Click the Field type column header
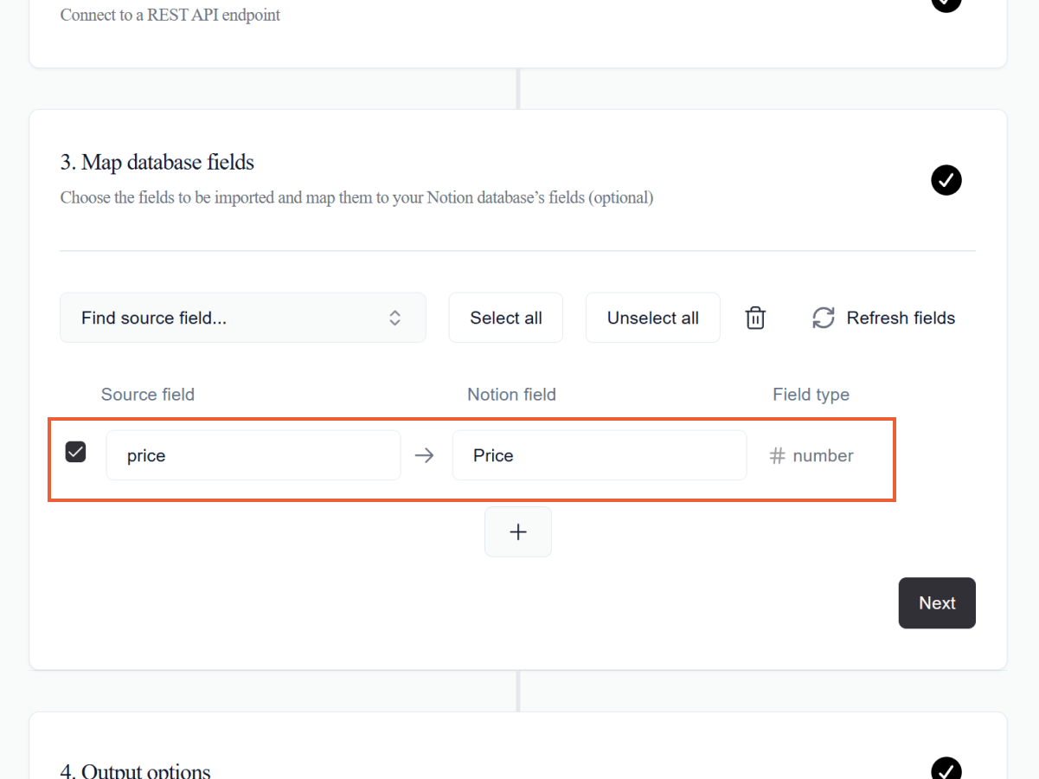The height and width of the screenshot is (779, 1039). coord(811,395)
